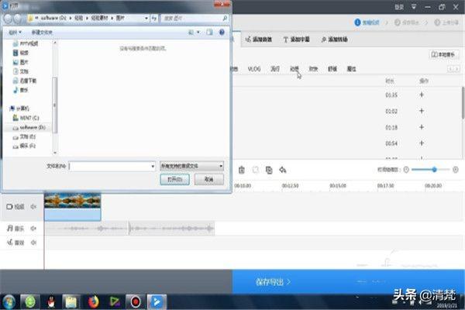The width and height of the screenshot is (465, 310).
Task: Add the 01:18 music track with plus
Action: [422, 127]
